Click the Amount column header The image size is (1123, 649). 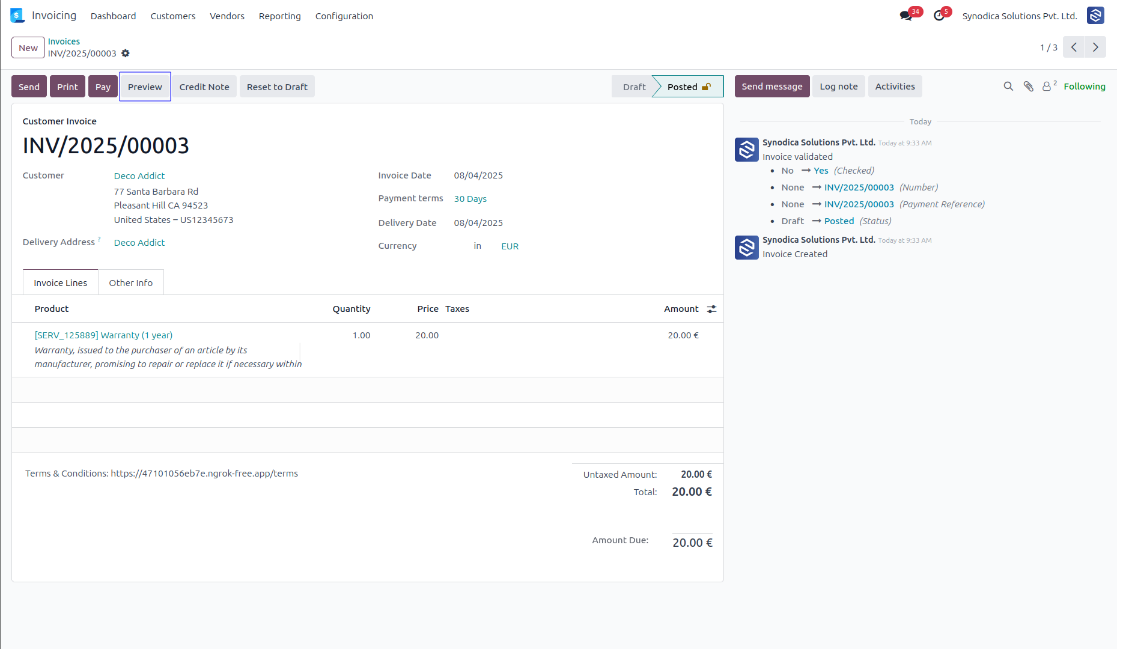(681, 309)
